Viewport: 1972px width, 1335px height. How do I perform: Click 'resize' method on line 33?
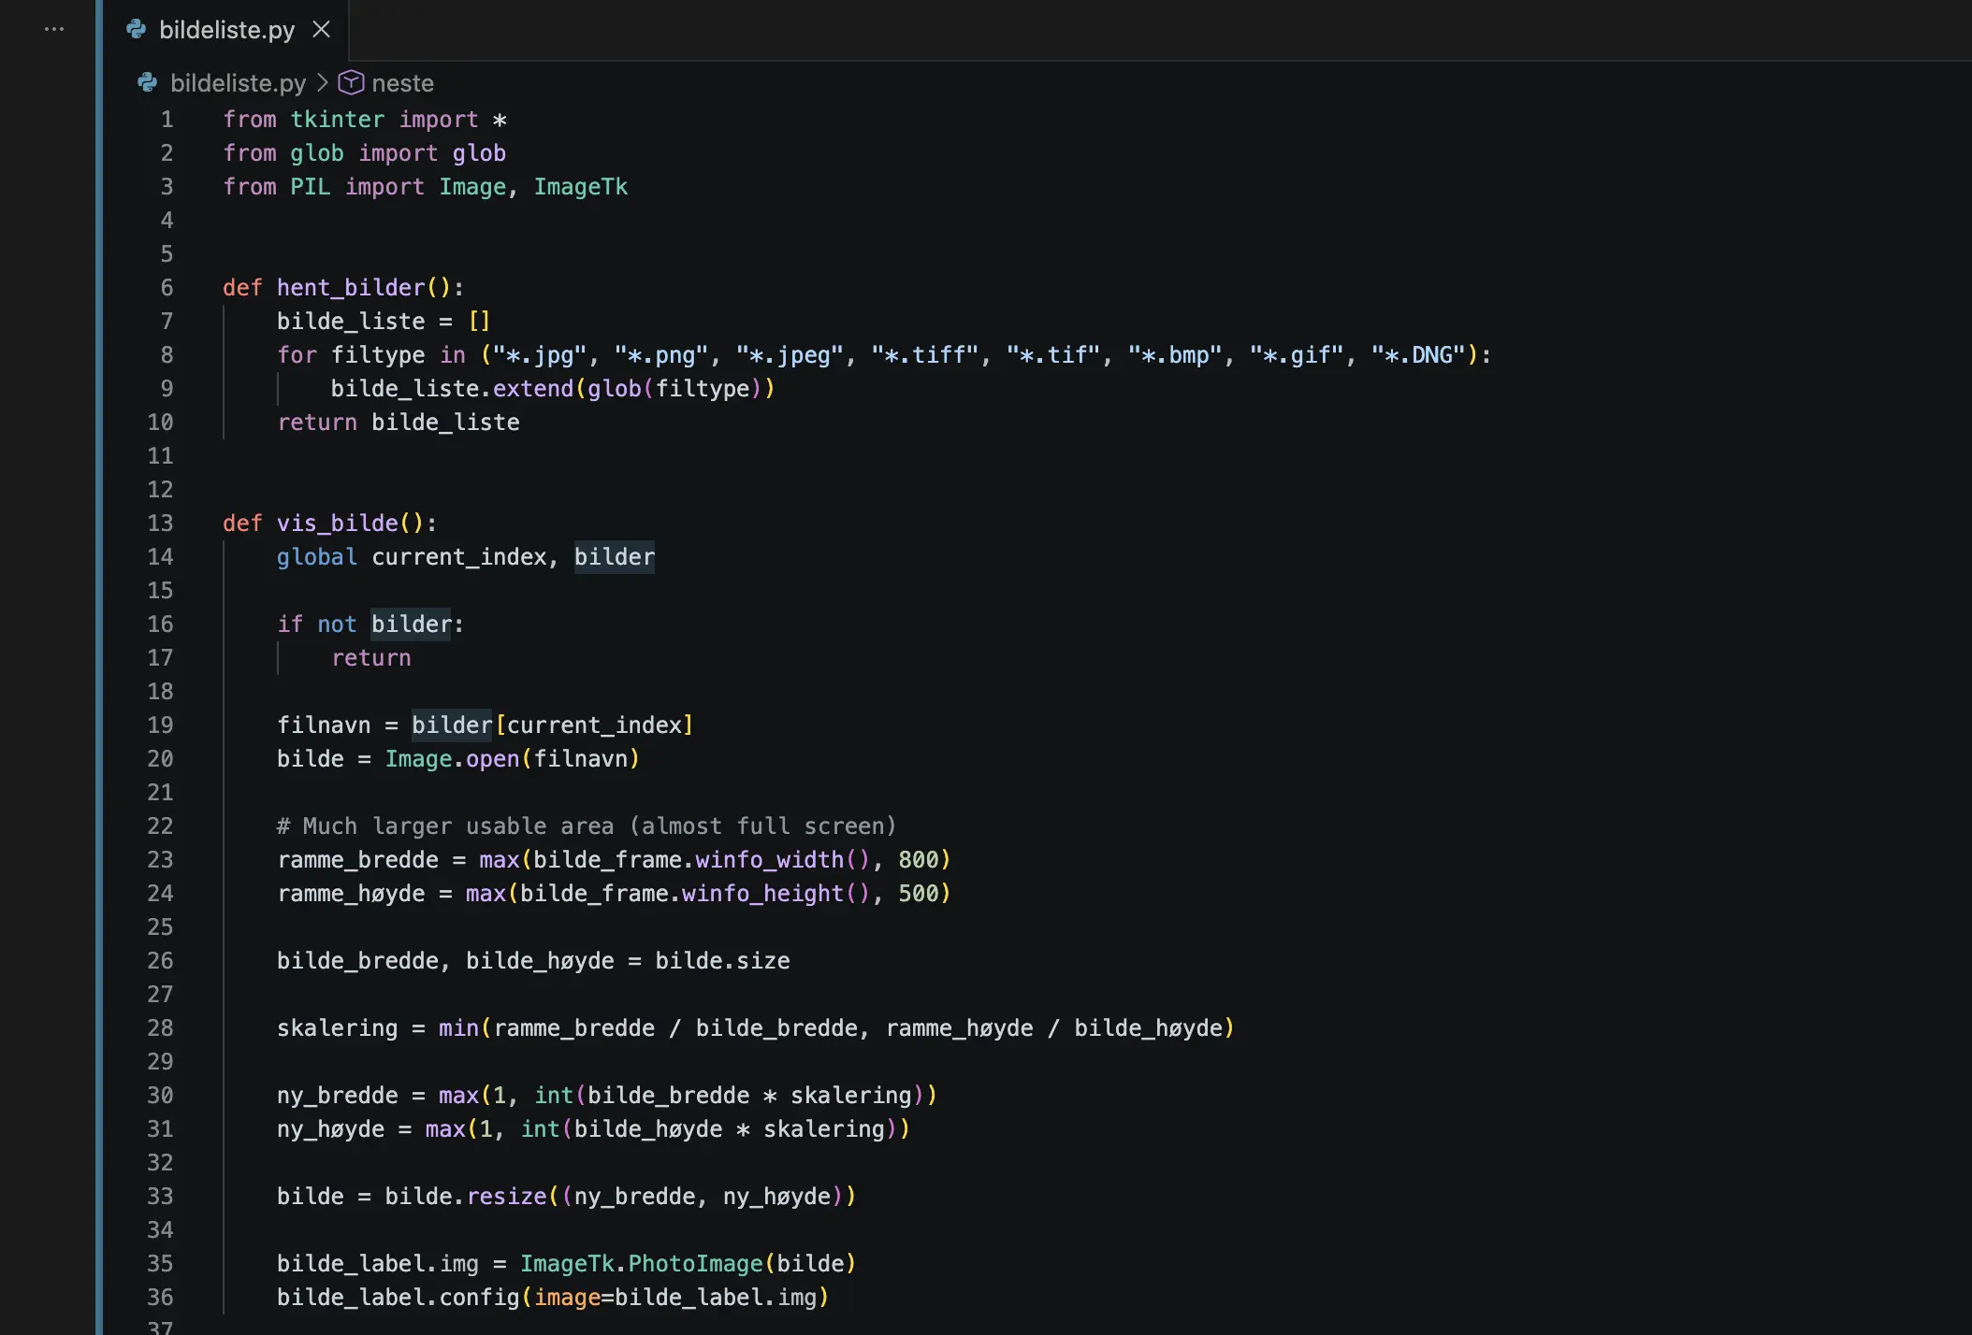[506, 1197]
